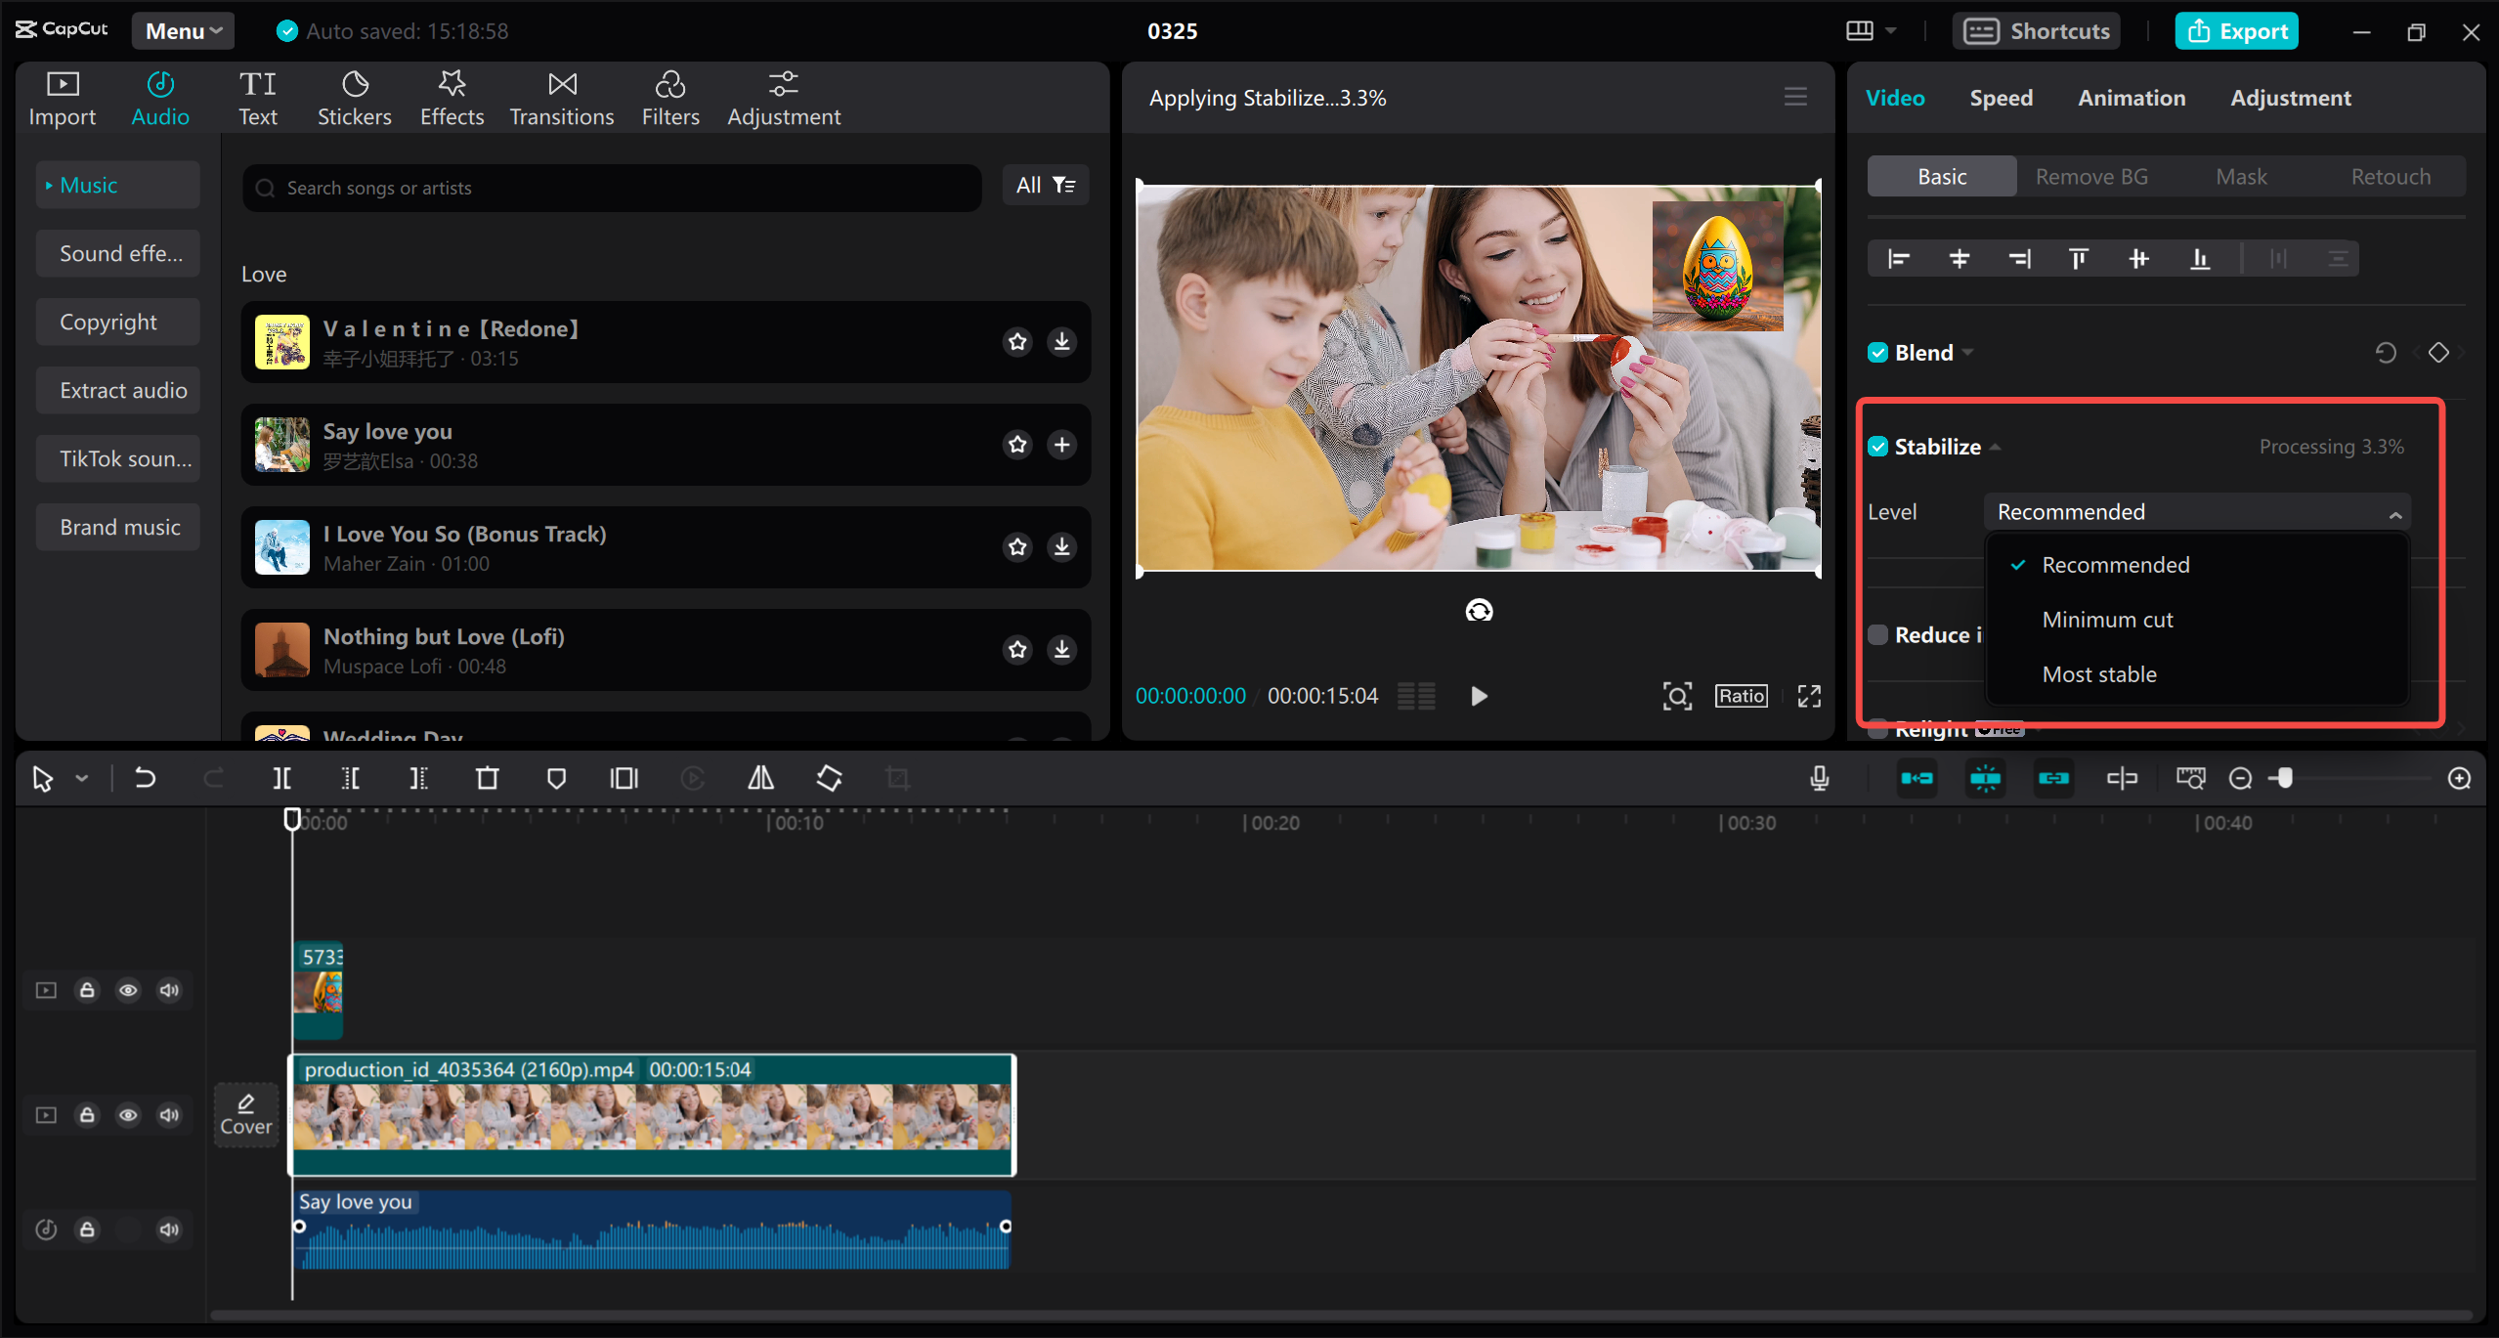Image resolution: width=2499 pixels, height=1338 pixels.
Task: Uncheck the Stabilize checkbox
Action: pos(1878,446)
